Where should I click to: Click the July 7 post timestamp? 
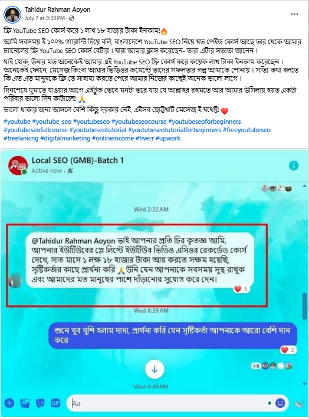click(x=45, y=18)
